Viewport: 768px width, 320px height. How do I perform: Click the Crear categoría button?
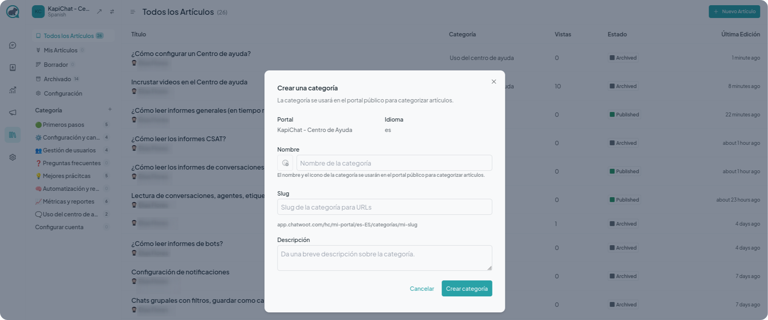click(467, 289)
